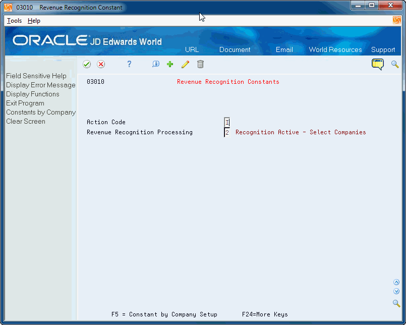This screenshot has height=325, width=406.
Task: Click the Document link in the banner
Action: click(x=235, y=49)
